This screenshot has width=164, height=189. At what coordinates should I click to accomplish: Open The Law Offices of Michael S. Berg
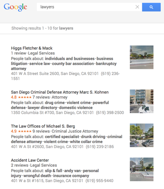(43, 126)
